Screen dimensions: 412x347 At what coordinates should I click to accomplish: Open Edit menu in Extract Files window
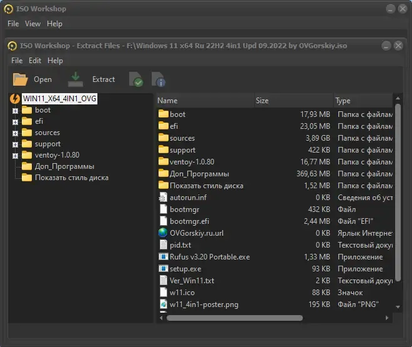(x=35, y=61)
